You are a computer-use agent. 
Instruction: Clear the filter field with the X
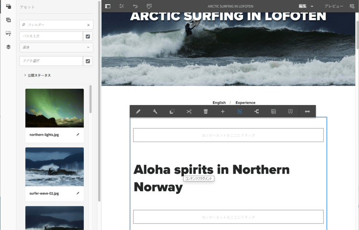point(89,25)
